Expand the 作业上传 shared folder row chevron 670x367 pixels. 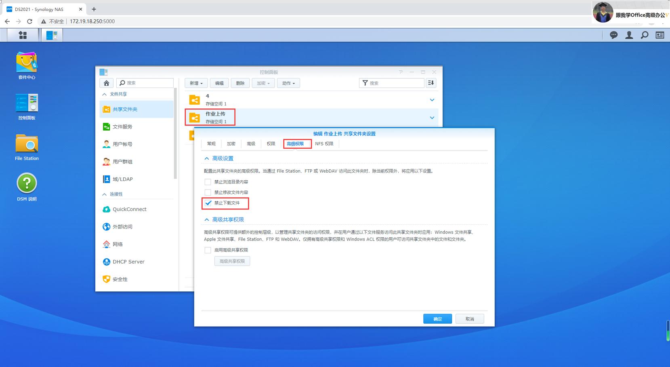tap(432, 117)
